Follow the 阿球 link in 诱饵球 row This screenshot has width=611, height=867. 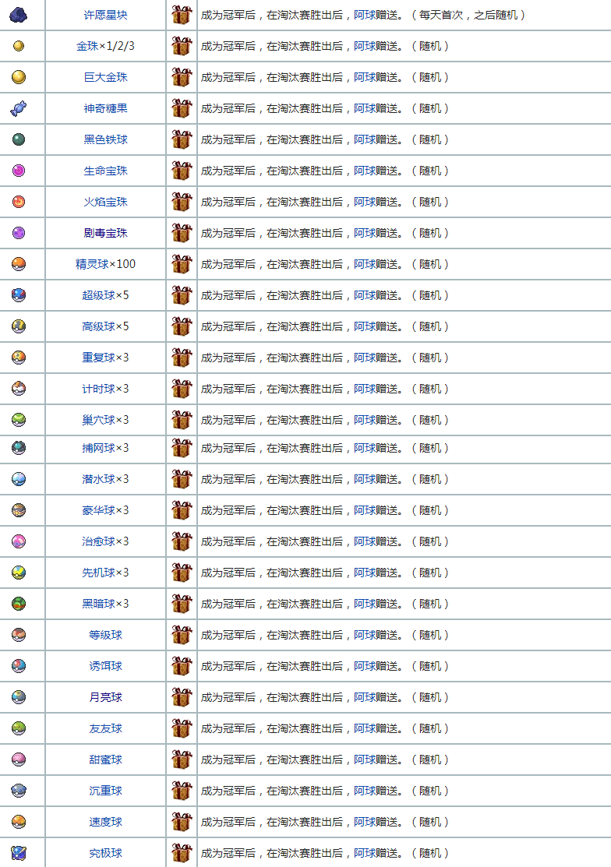[x=365, y=666]
